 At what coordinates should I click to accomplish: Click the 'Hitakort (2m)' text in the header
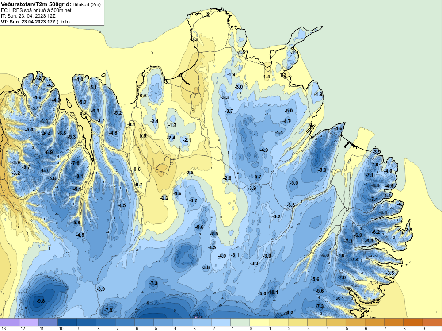[86, 4]
